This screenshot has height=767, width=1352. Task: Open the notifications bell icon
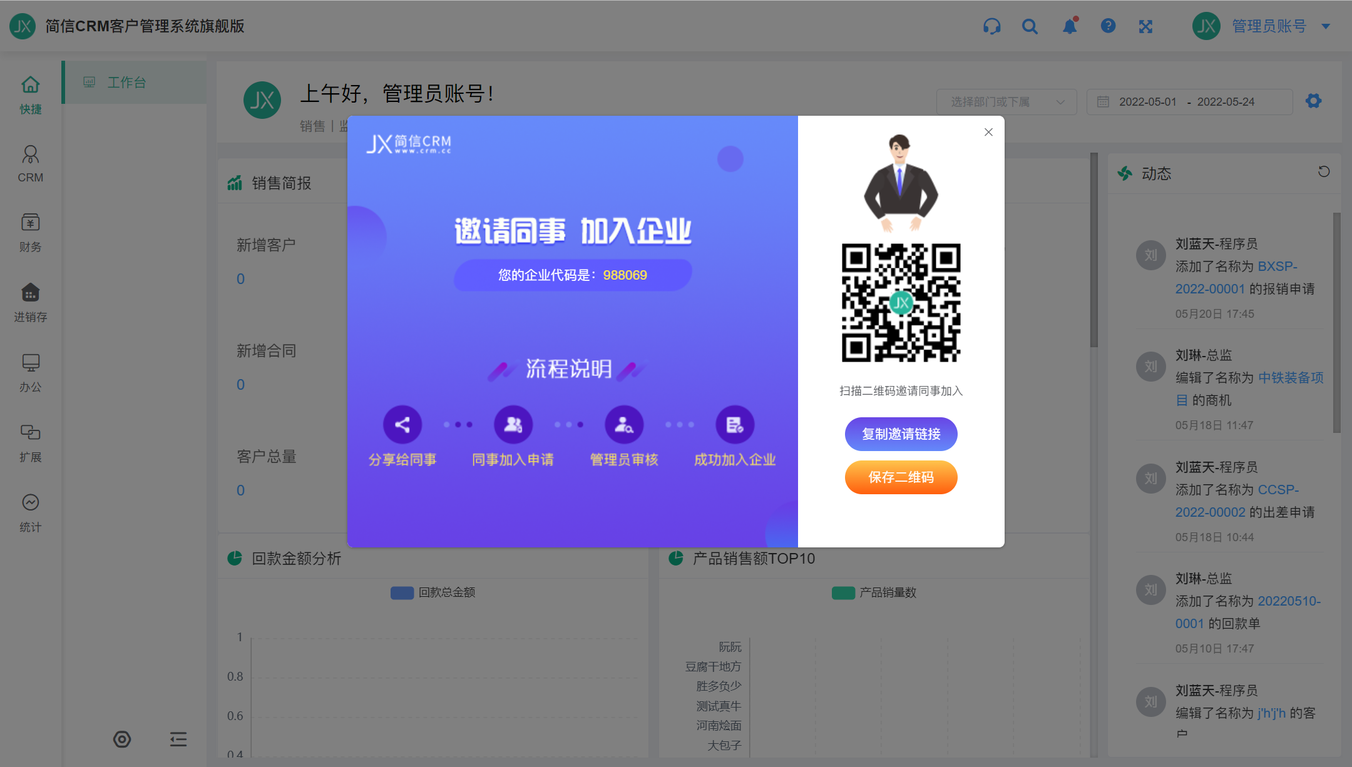tap(1070, 26)
